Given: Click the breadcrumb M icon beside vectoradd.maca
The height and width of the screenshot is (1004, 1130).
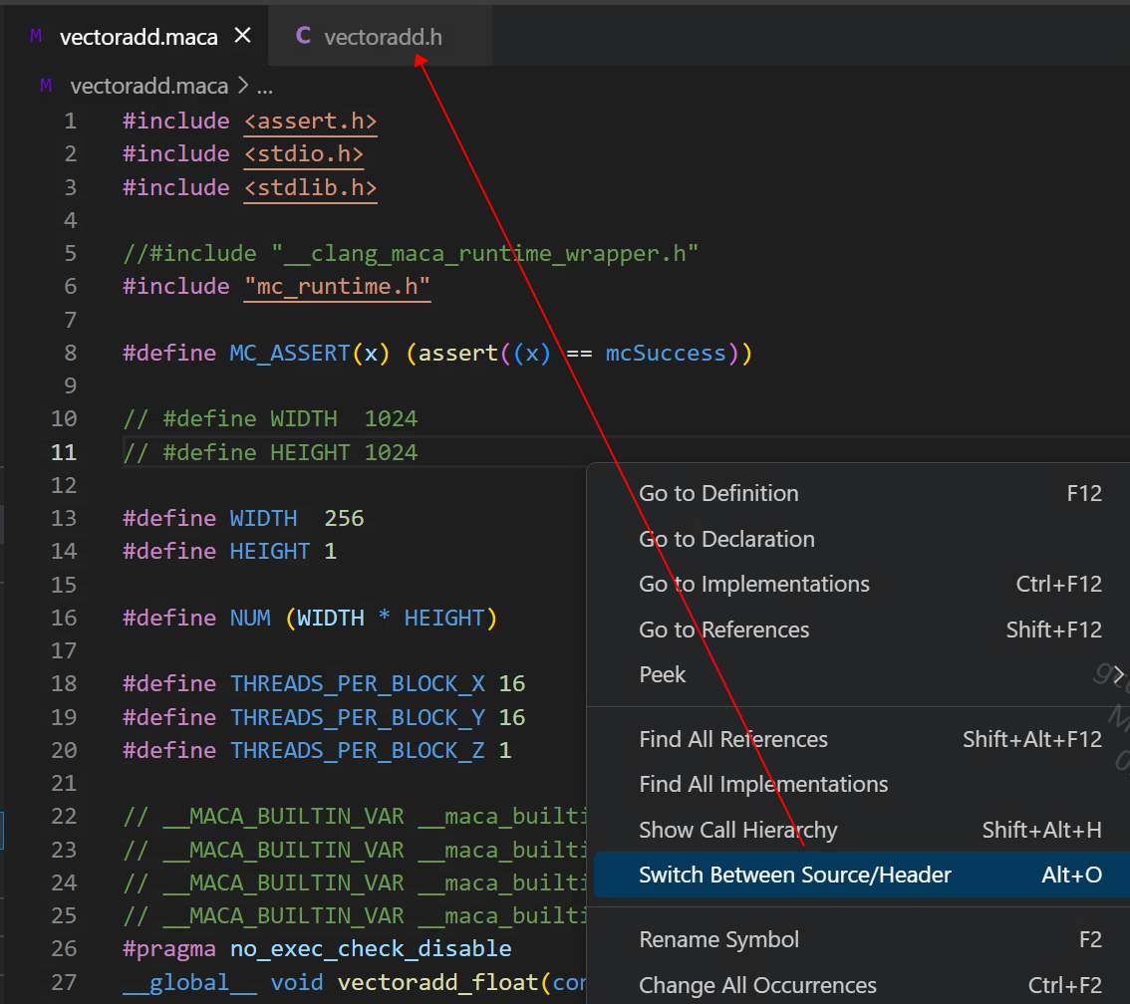Looking at the screenshot, I should [46, 87].
